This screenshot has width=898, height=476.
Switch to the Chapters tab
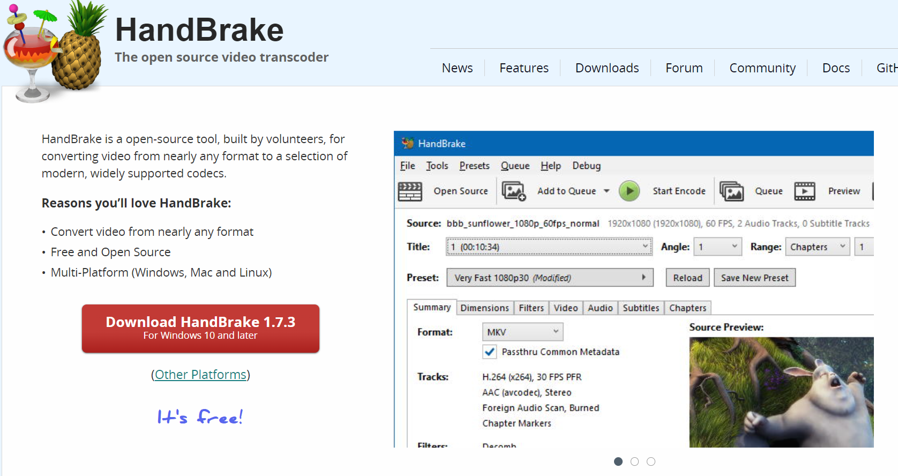tap(688, 308)
